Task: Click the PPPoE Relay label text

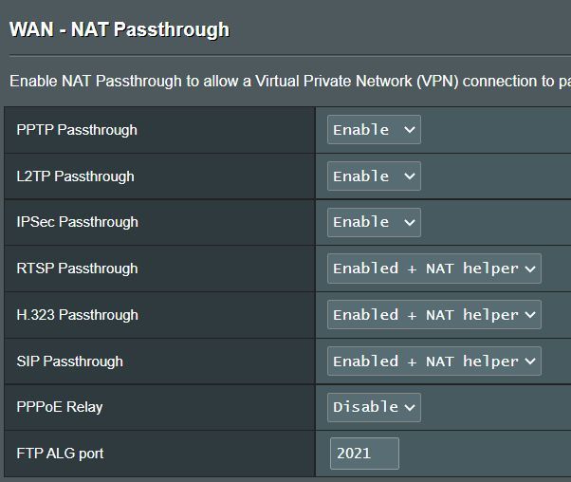Action: coord(60,407)
